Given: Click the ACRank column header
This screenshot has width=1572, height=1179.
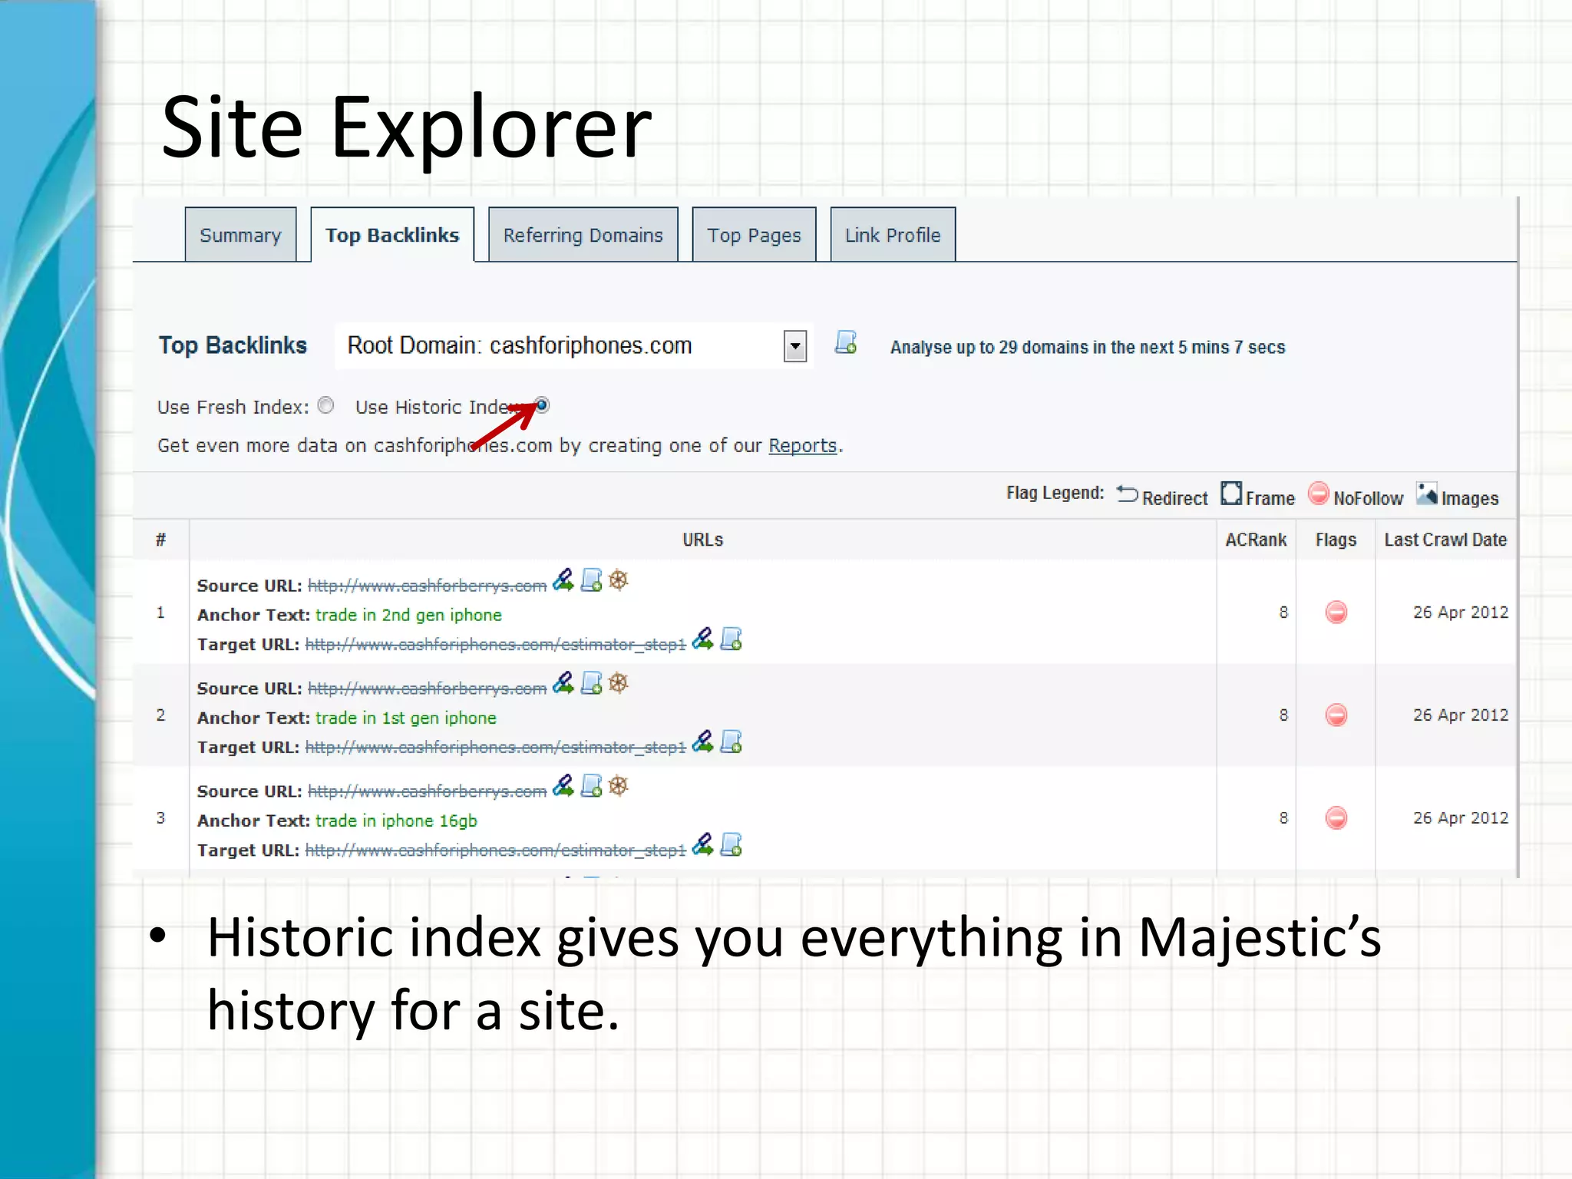Looking at the screenshot, I should pos(1256,540).
